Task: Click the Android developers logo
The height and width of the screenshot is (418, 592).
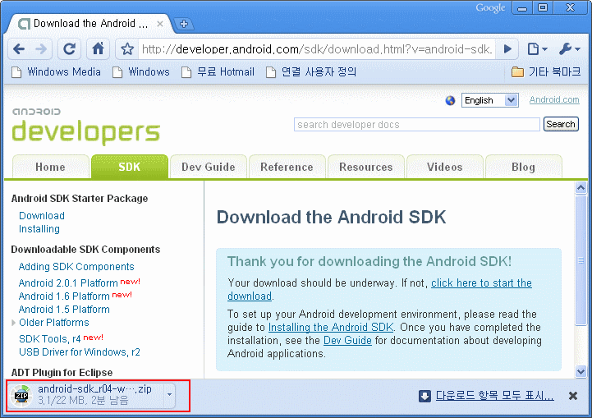Action: coord(86,126)
